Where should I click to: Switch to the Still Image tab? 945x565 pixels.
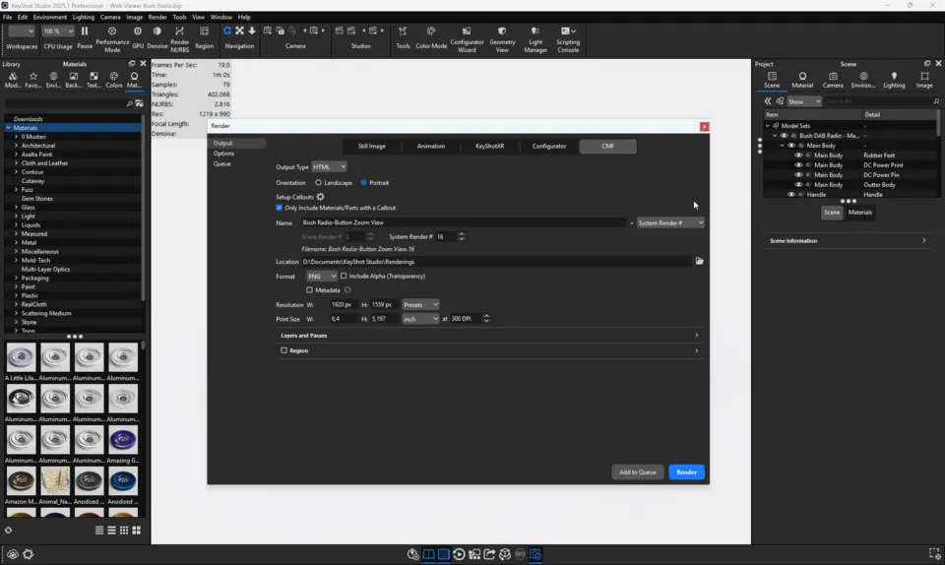point(371,147)
